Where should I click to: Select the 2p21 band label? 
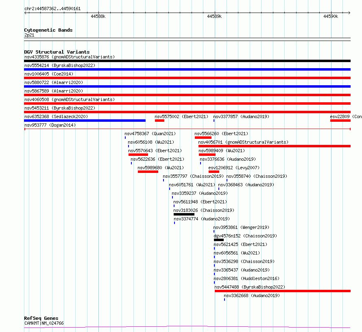coord(29,35)
